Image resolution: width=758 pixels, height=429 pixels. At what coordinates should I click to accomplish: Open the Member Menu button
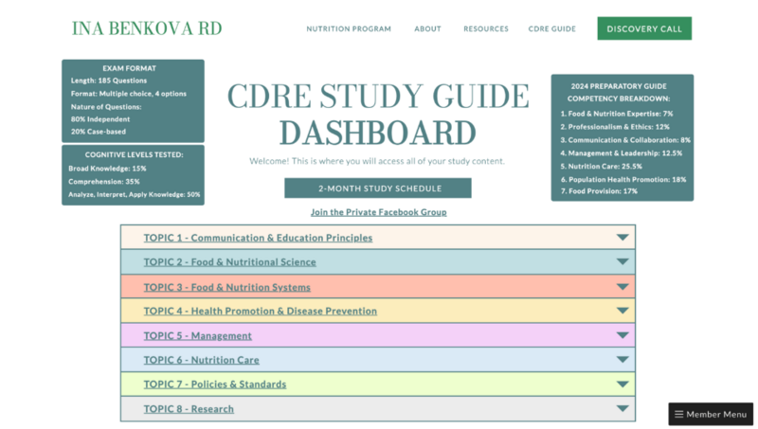coord(711,414)
